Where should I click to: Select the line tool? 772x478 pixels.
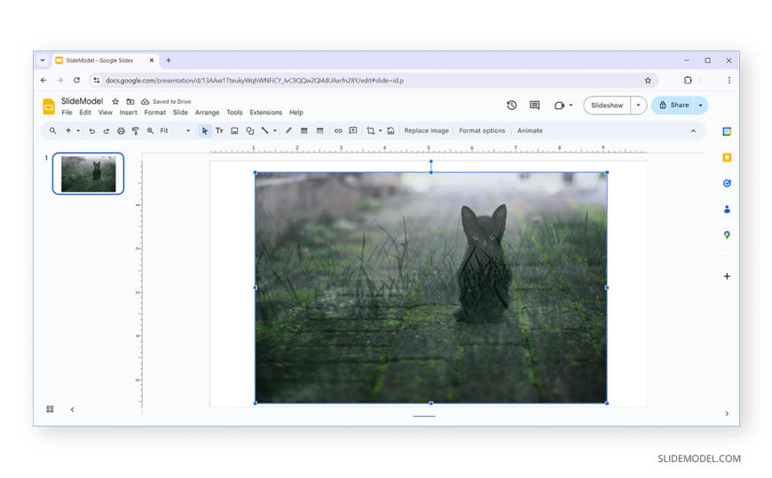[265, 131]
